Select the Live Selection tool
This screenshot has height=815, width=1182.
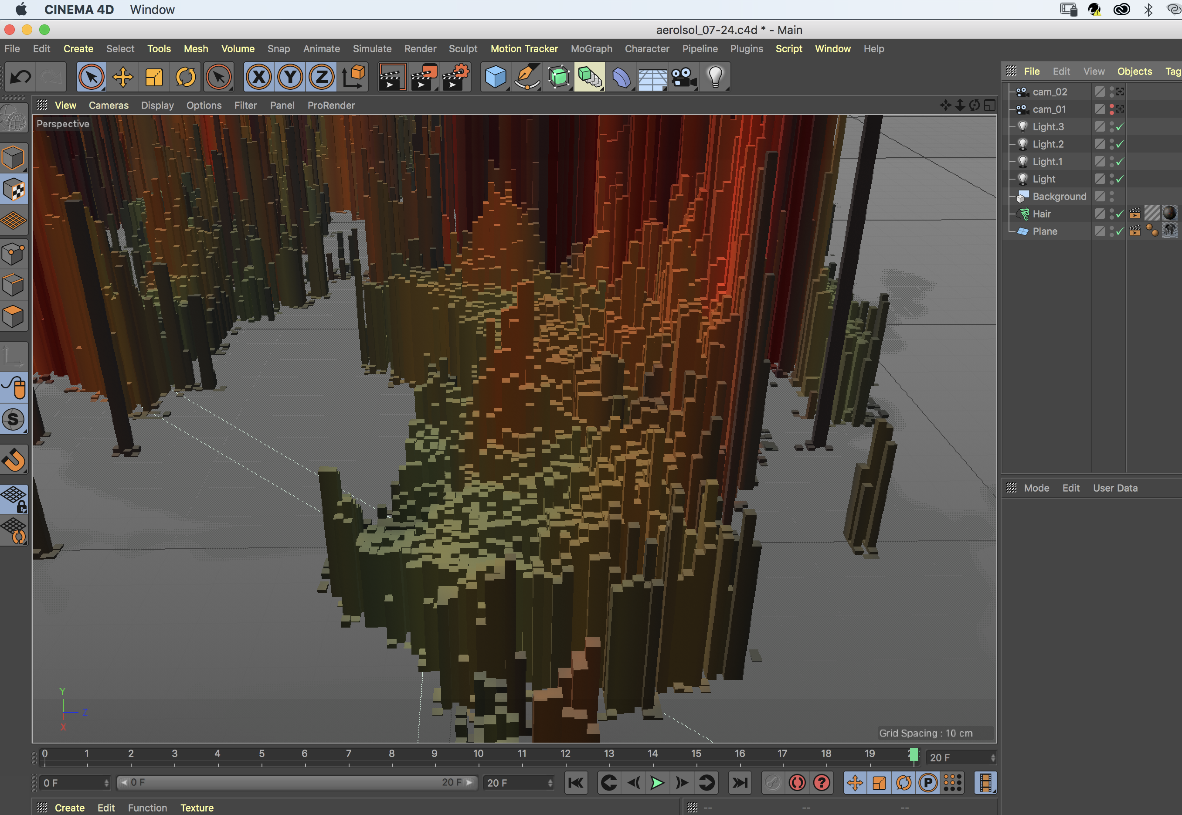91,77
